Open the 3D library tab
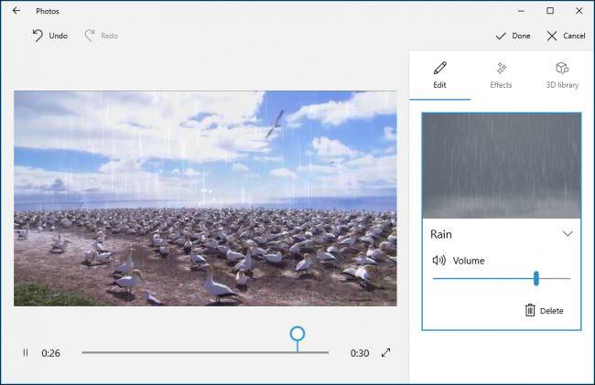 pyautogui.click(x=562, y=75)
